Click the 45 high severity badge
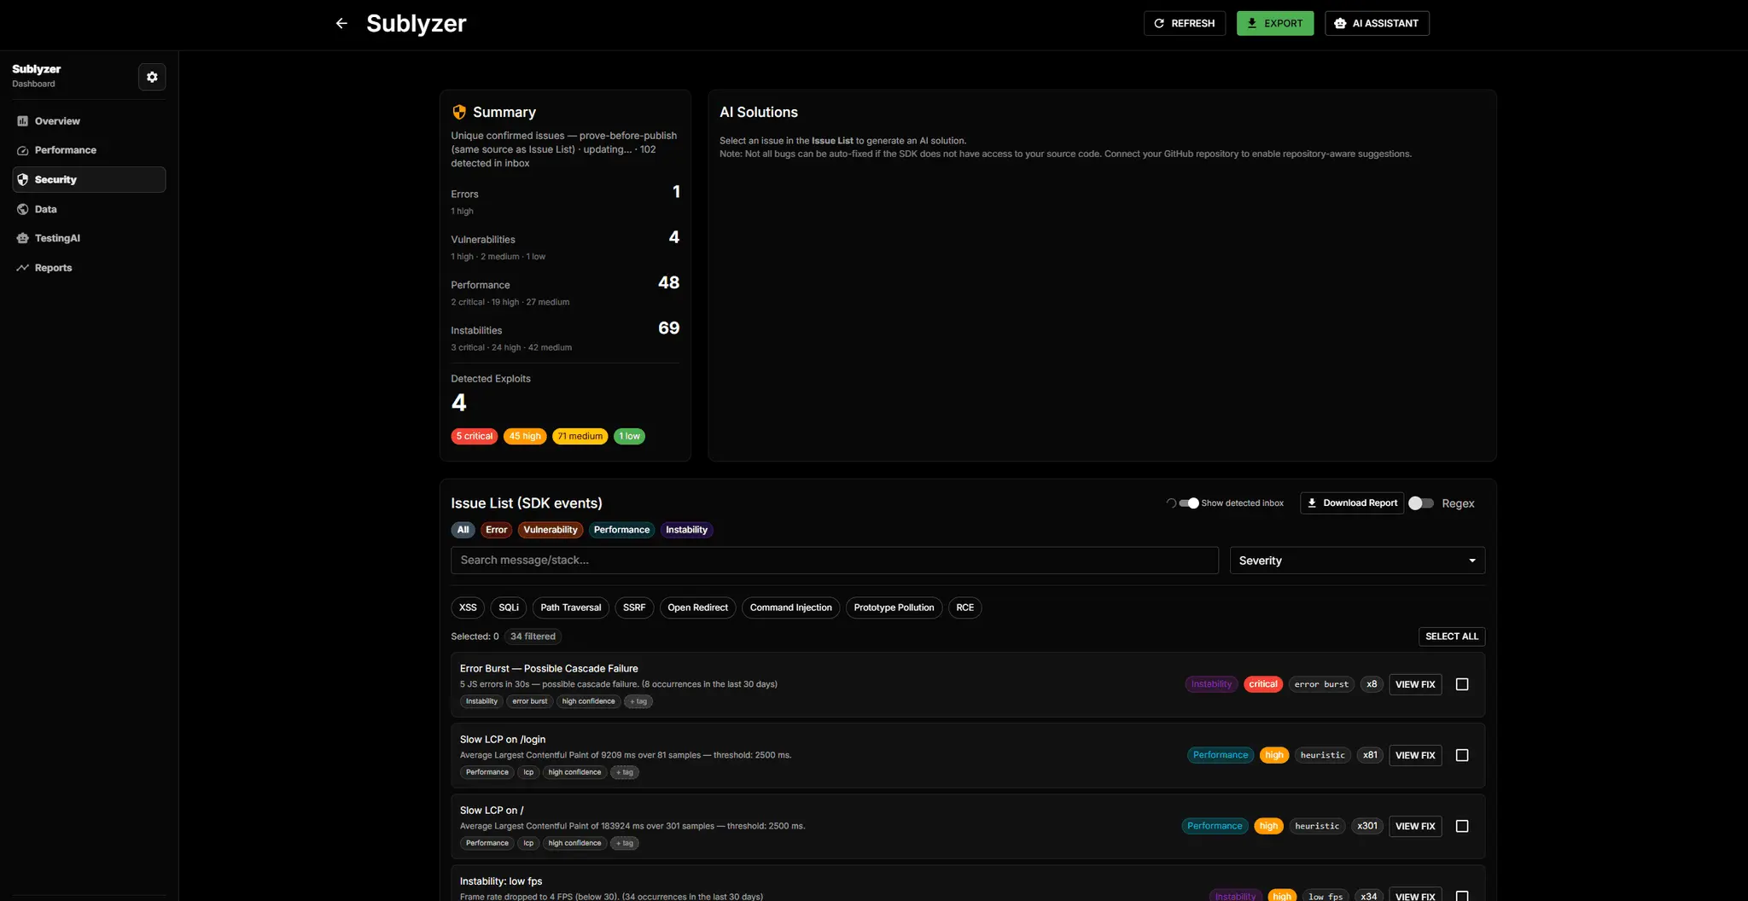The height and width of the screenshot is (901, 1748). coord(525,436)
